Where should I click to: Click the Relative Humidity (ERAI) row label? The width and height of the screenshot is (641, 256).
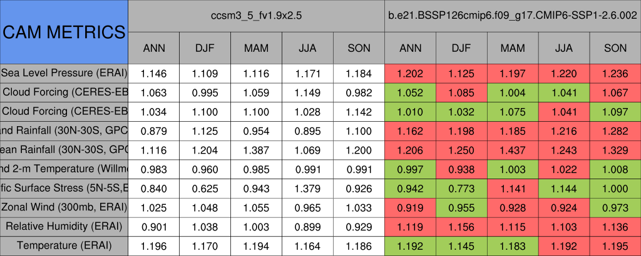click(x=64, y=226)
